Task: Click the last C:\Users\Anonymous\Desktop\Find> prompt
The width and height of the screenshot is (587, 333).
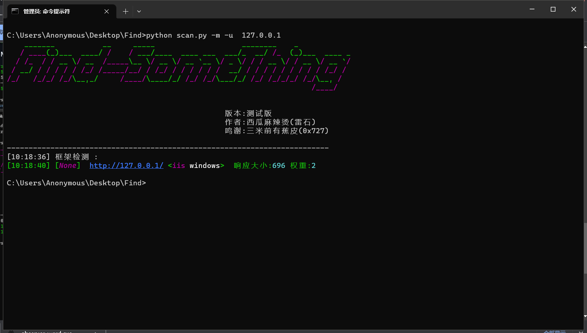Action: click(77, 183)
